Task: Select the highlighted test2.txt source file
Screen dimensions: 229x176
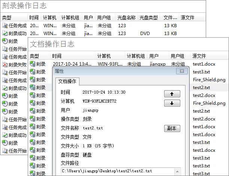Action: [x=201, y=88]
